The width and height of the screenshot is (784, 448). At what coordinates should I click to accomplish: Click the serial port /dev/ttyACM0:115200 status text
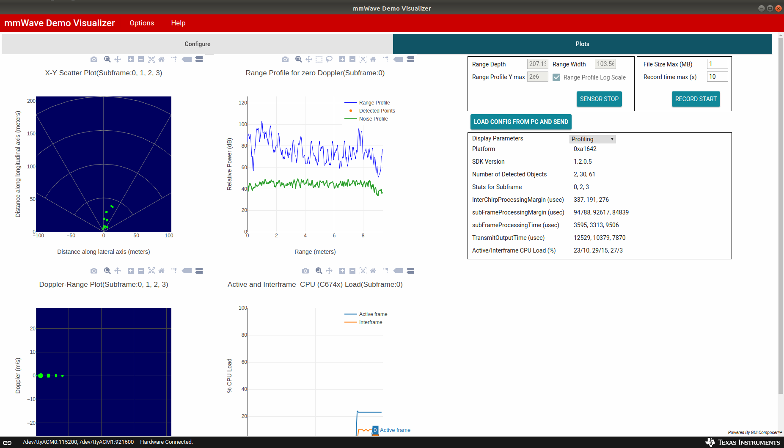pos(50,442)
